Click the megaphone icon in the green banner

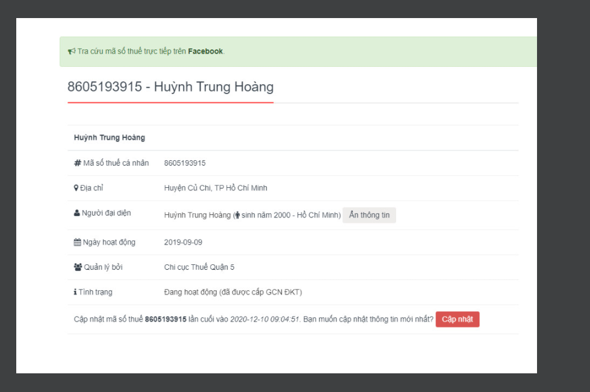tap(72, 52)
